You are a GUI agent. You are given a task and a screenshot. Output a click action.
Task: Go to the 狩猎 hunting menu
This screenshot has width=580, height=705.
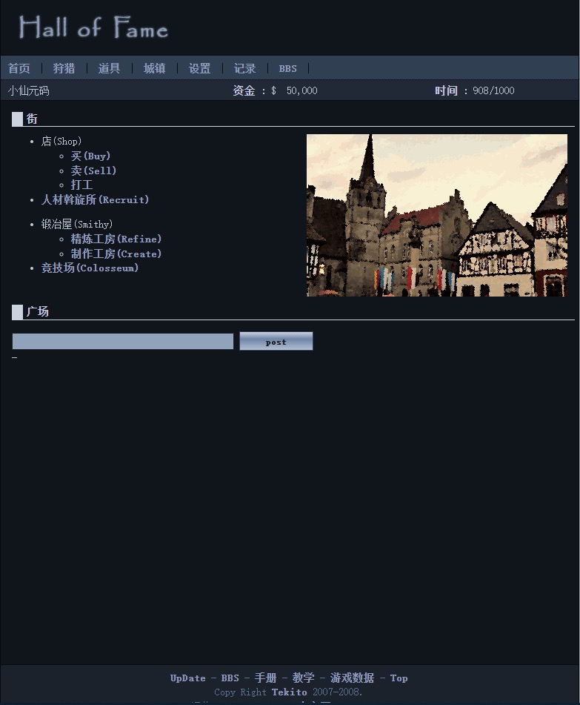click(x=64, y=68)
